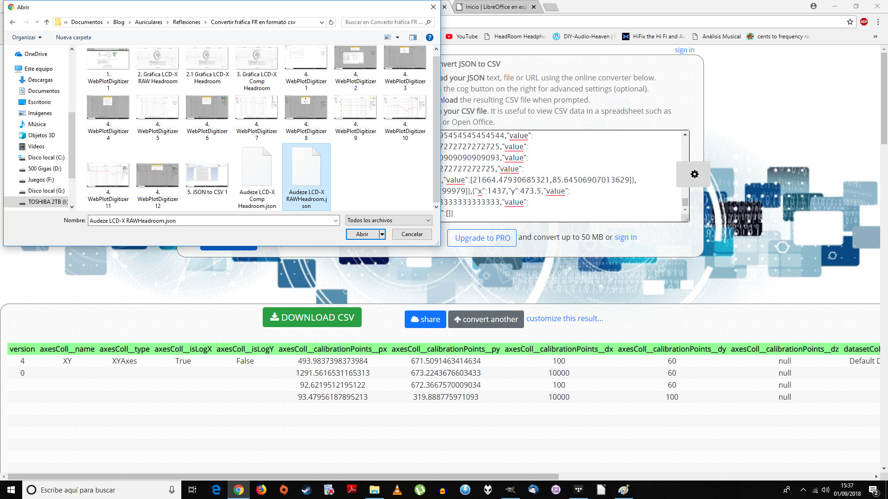Screen dimensions: 888x499
Task: Open Firefox from the taskbar
Action: (261, 490)
